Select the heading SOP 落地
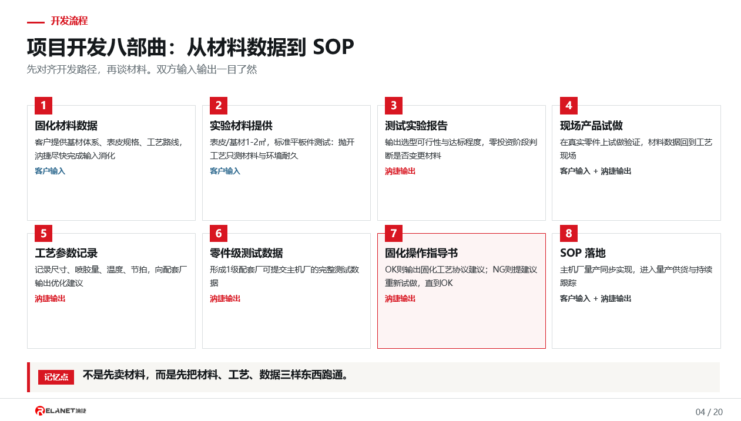The width and height of the screenshot is (741, 421). pyautogui.click(x=583, y=253)
